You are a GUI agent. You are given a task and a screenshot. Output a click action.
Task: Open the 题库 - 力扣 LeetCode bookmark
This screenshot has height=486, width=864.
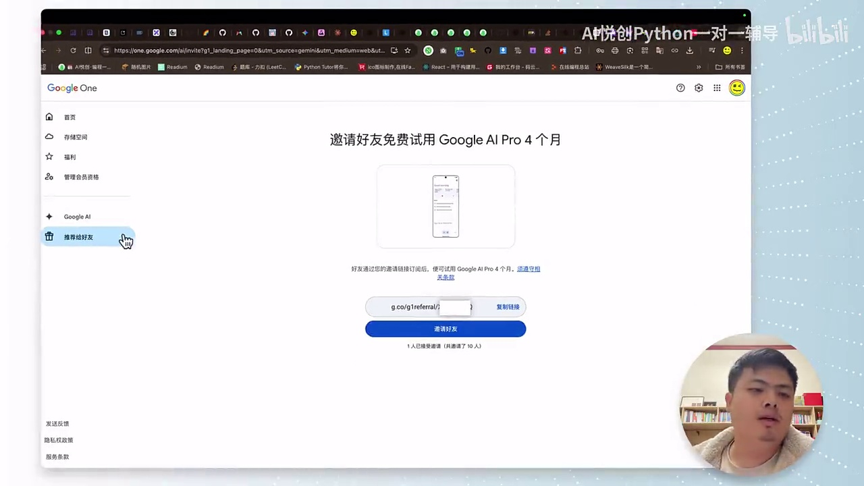pyautogui.click(x=259, y=67)
